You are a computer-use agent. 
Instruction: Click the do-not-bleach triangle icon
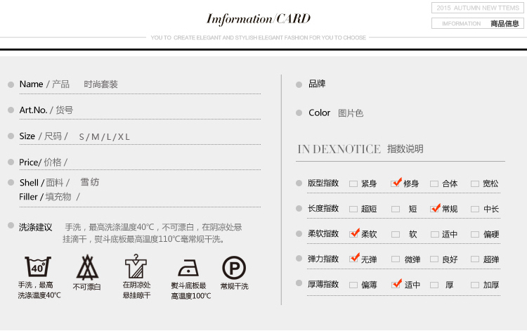pos(87,267)
